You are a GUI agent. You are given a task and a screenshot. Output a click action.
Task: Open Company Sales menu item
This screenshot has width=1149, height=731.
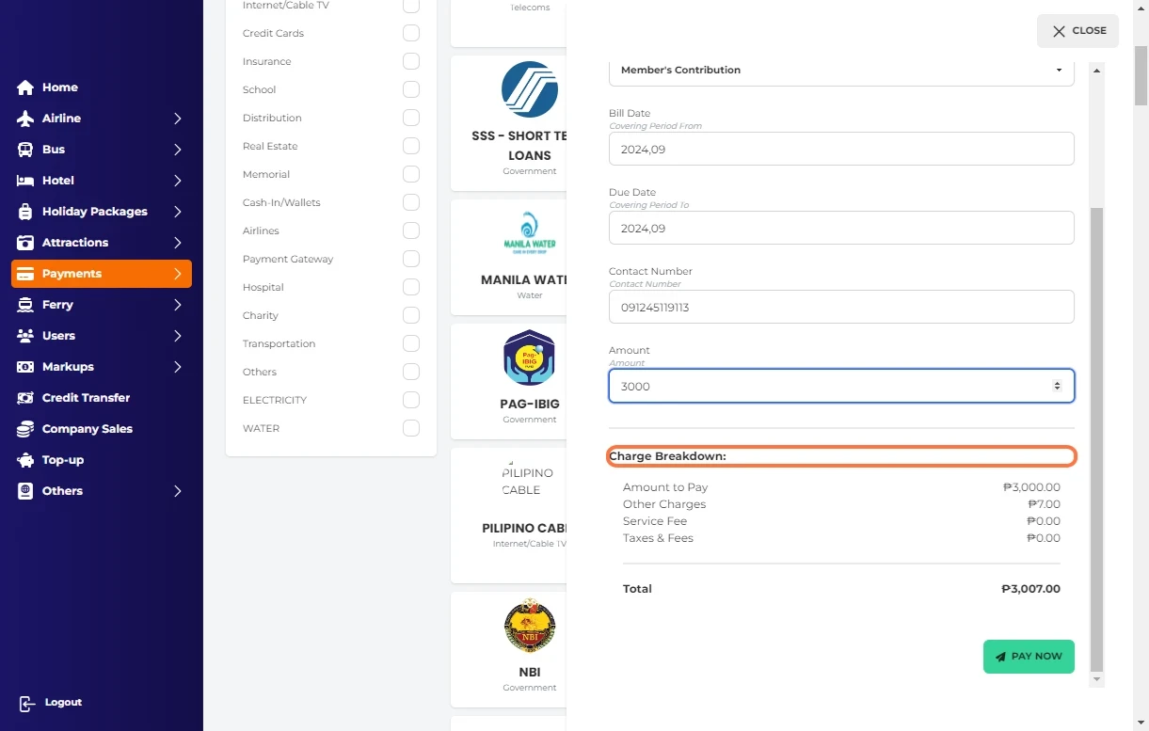(x=87, y=429)
